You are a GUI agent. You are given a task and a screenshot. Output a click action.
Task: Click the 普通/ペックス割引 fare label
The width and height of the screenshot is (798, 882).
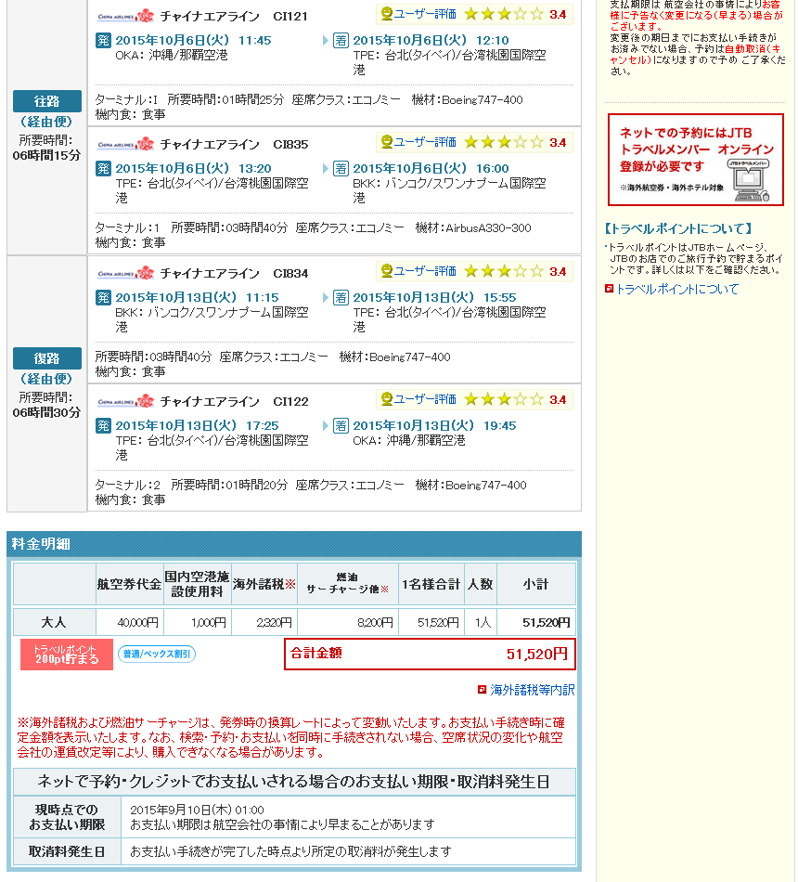(x=157, y=655)
